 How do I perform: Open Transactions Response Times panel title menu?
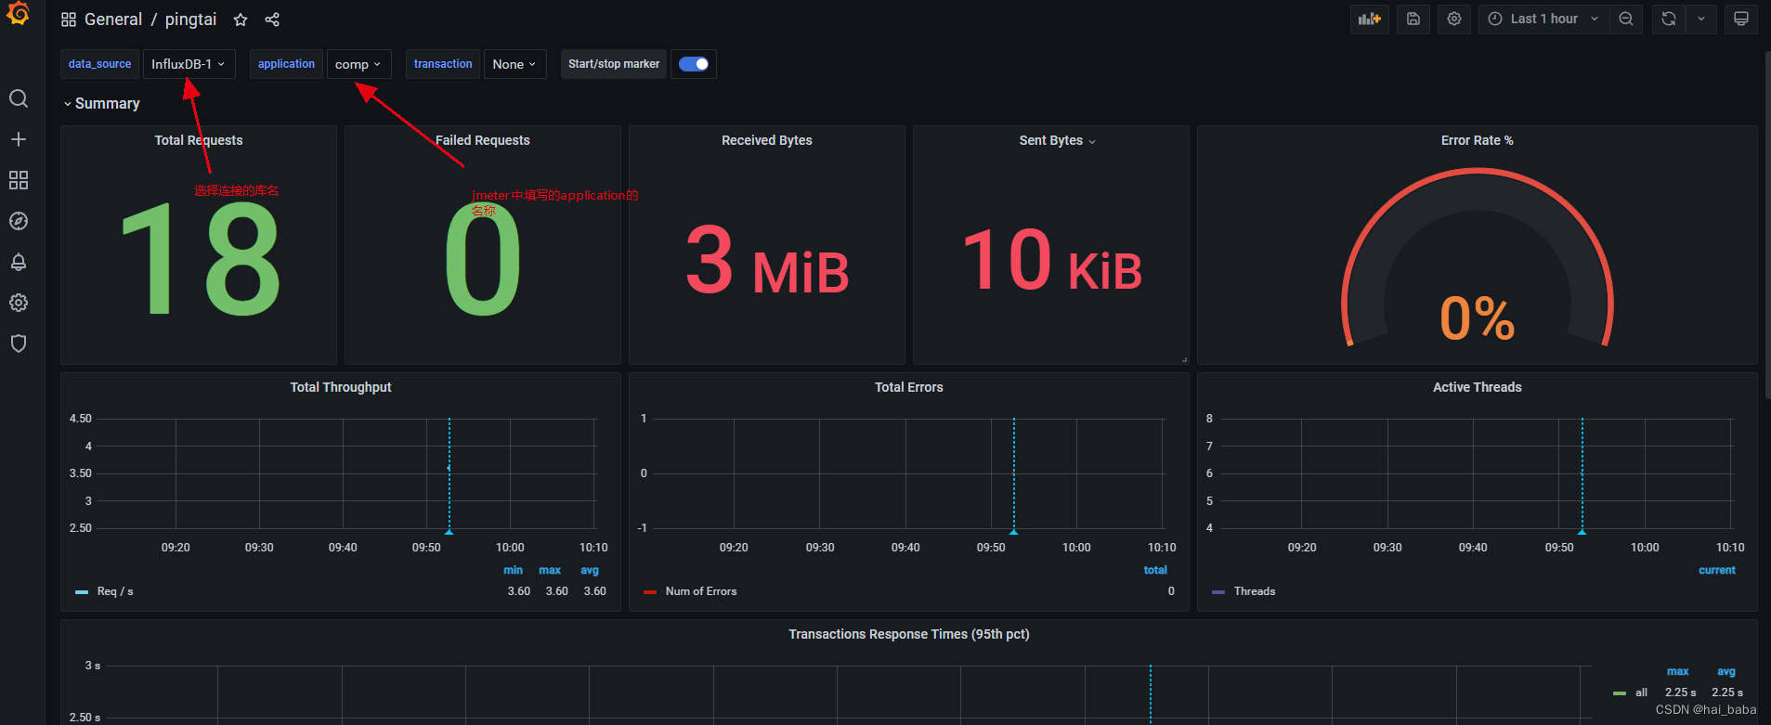point(908,634)
